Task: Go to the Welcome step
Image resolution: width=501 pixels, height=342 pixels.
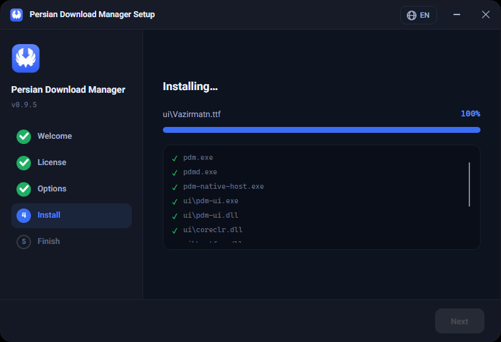Action: coord(71,137)
